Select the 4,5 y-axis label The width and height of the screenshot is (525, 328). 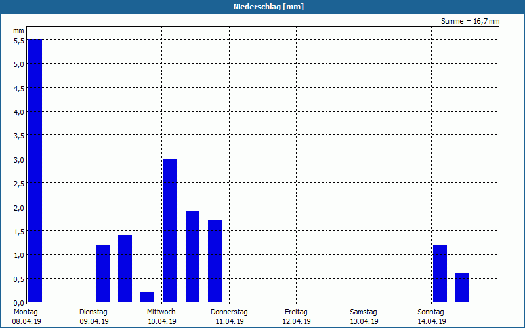coord(19,89)
